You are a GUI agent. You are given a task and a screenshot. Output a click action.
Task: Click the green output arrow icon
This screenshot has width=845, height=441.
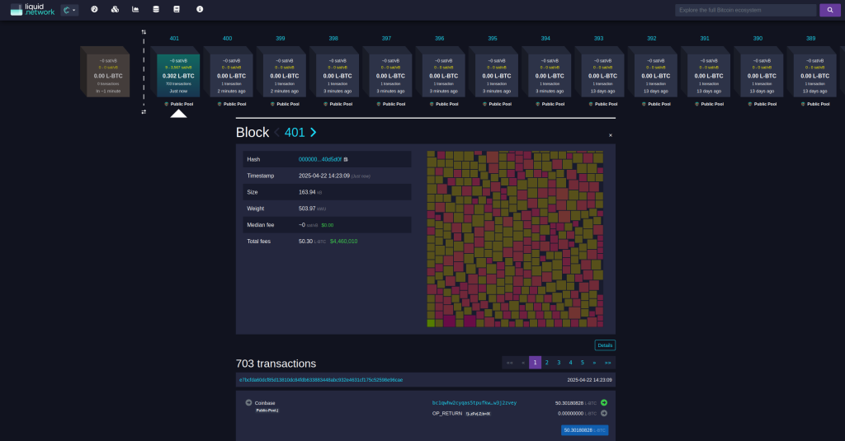coord(604,403)
